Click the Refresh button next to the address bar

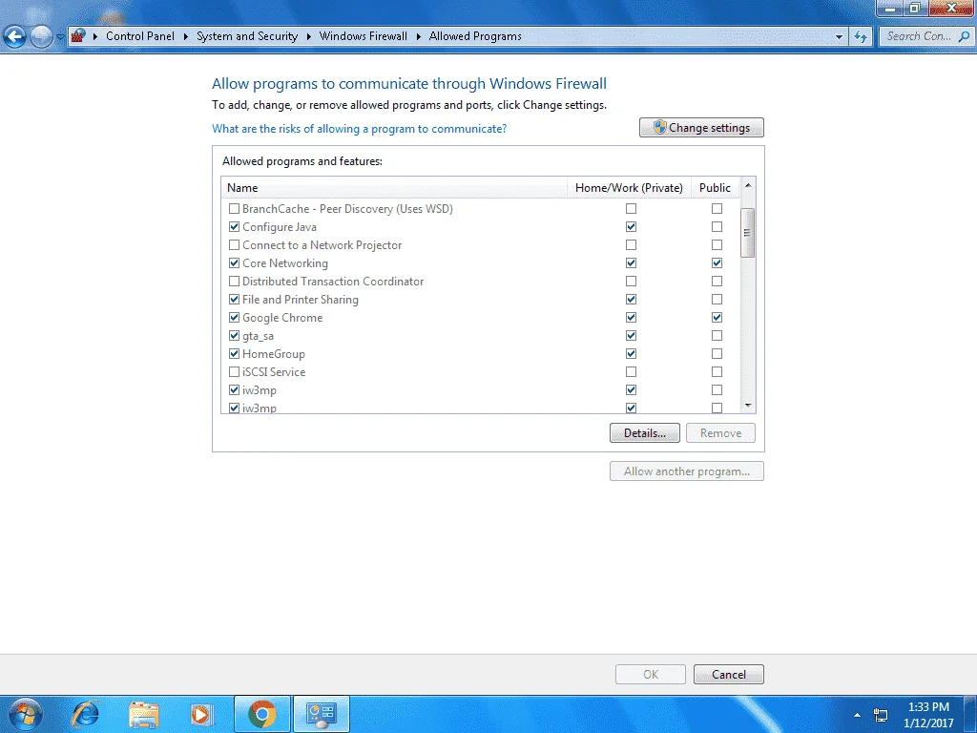pos(861,37)
